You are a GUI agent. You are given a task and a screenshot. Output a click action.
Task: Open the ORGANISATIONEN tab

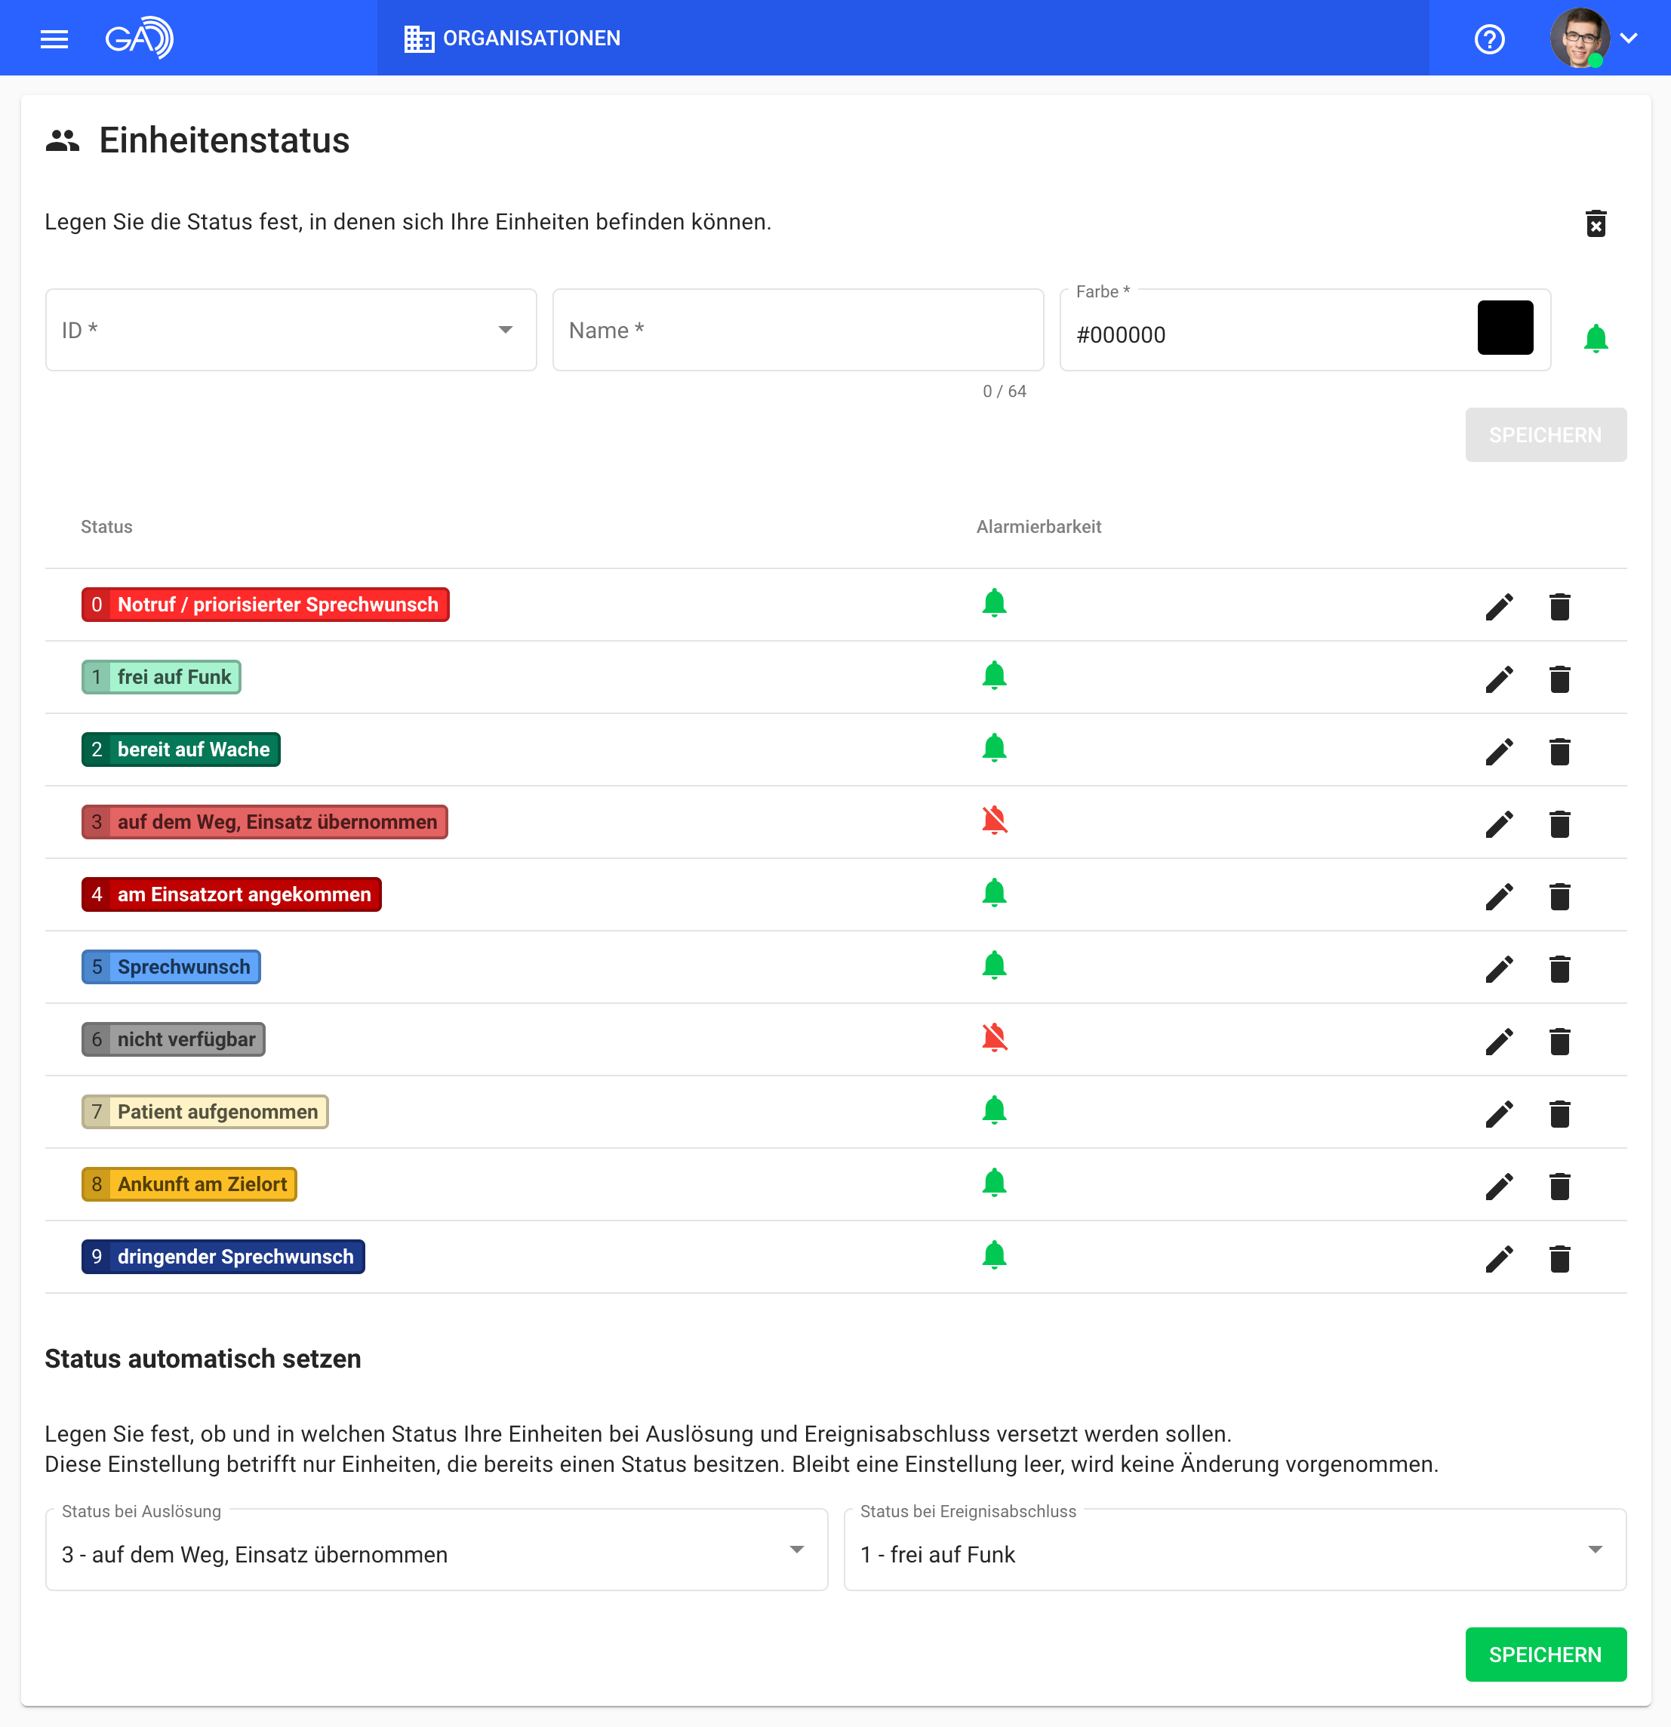512,38
